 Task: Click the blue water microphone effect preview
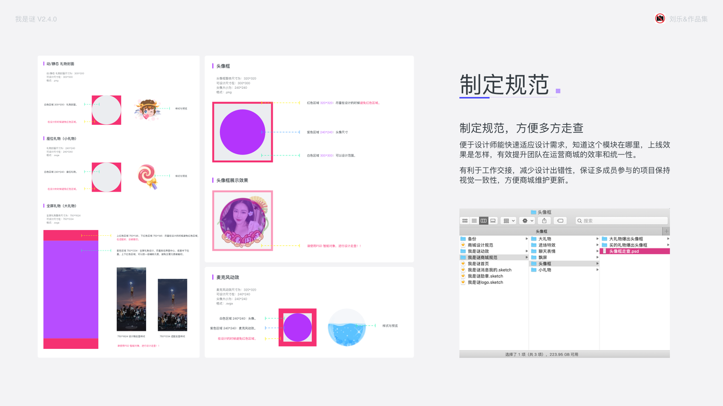346,328
